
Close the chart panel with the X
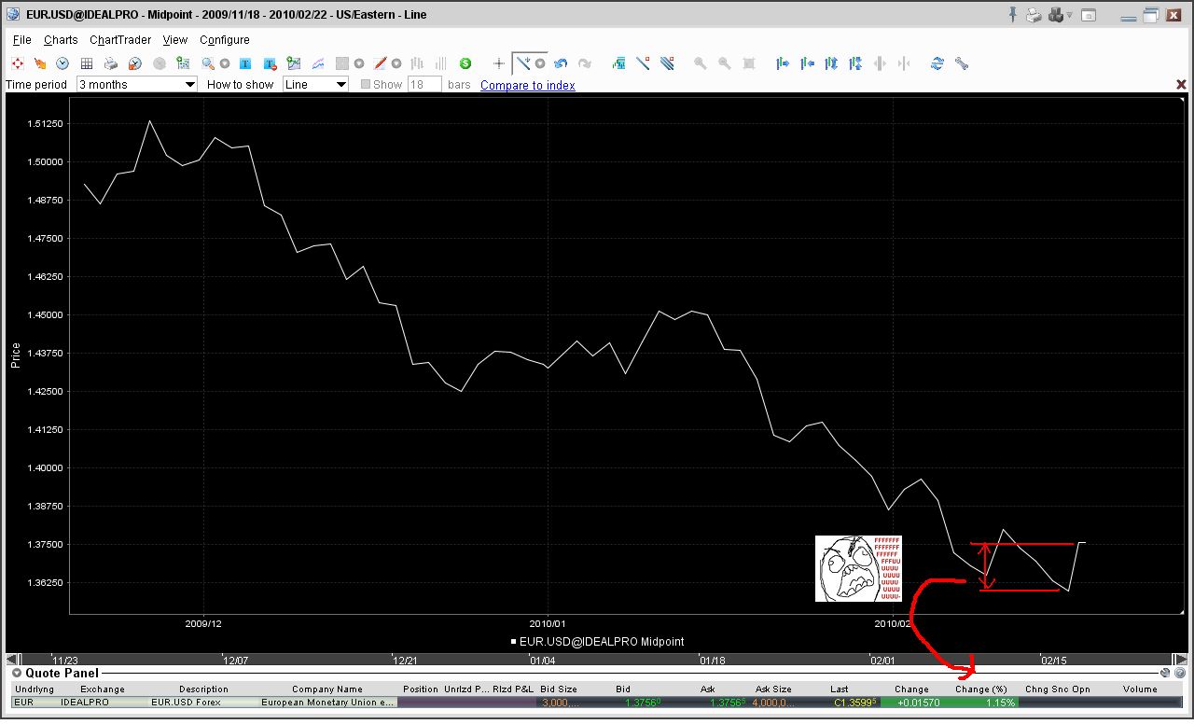point(1181,85)
